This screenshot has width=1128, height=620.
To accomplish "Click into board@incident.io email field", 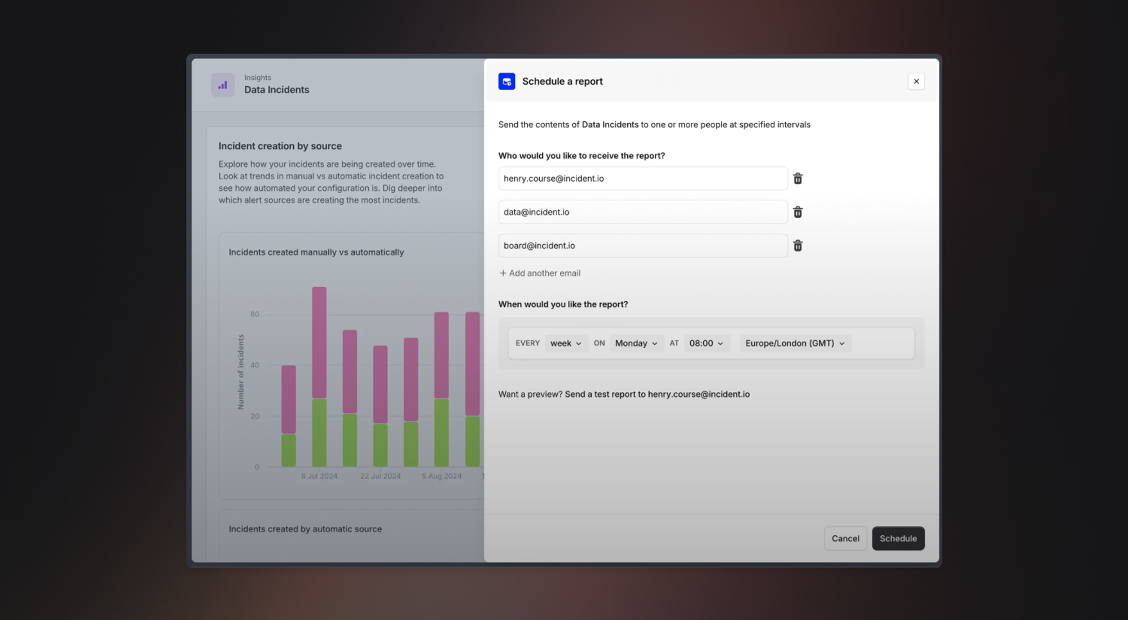I will click(642, 245).
